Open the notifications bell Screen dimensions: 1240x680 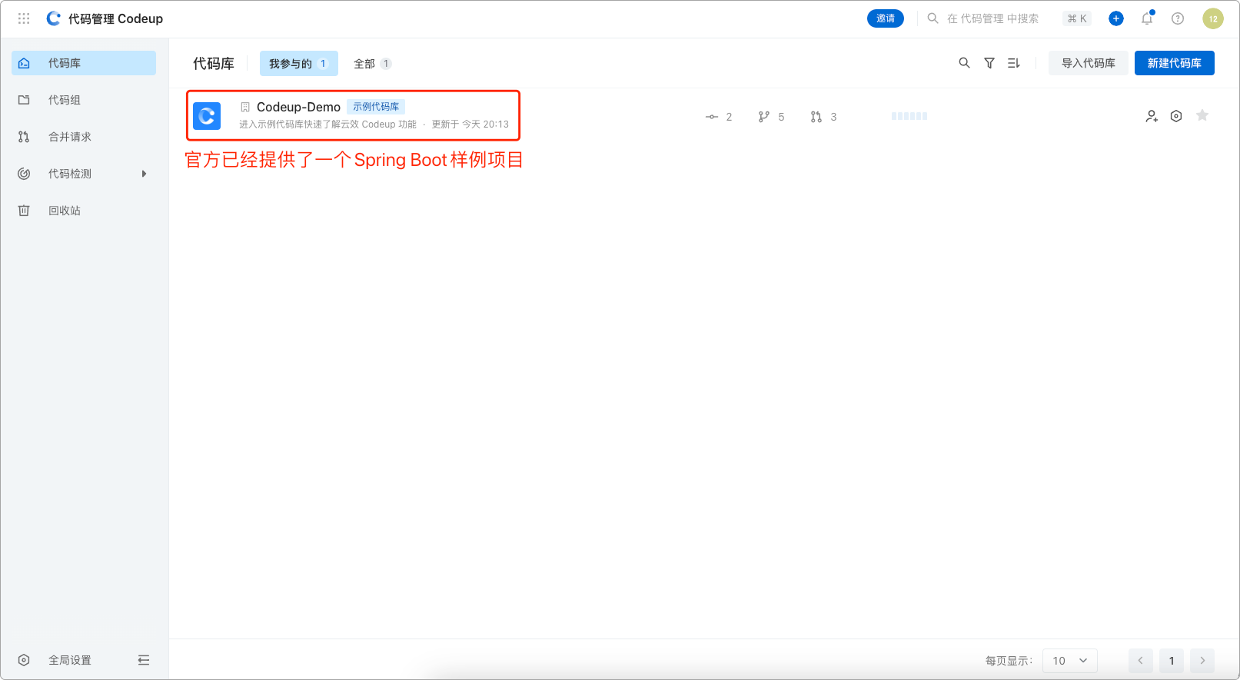pos(1147,18)
